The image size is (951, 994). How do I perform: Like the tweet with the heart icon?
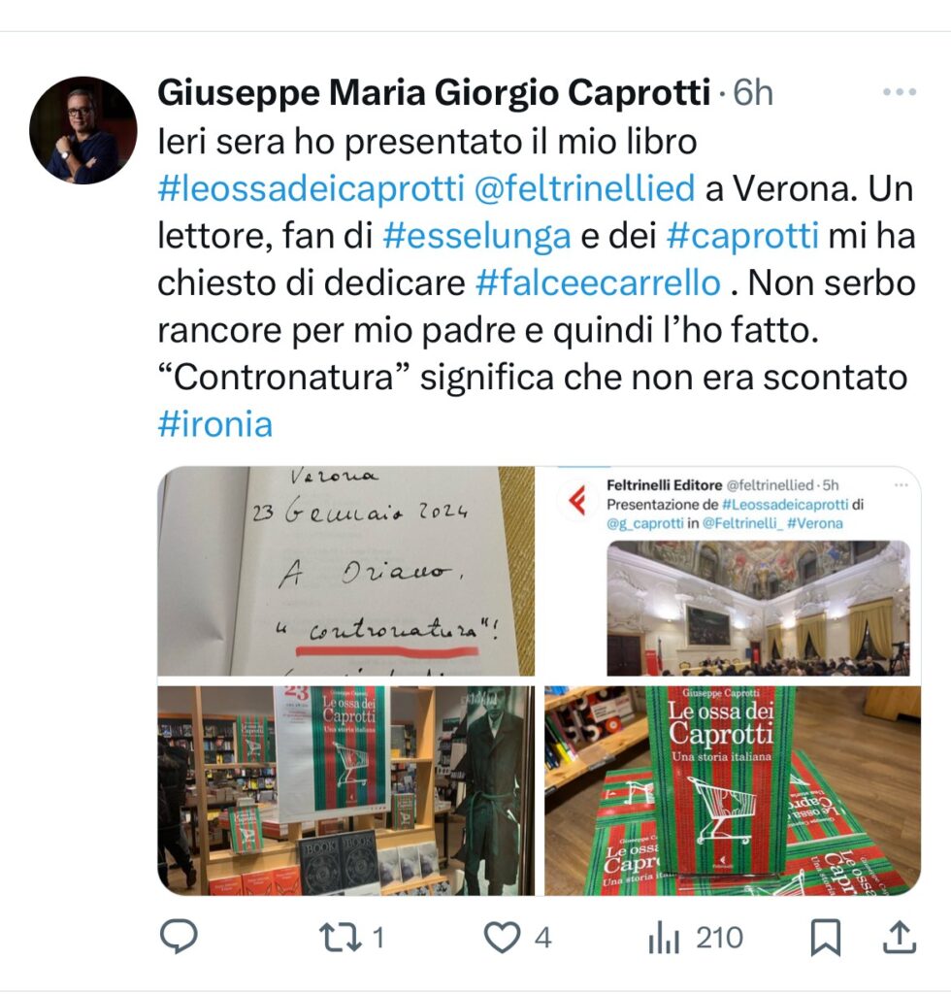click(x=502, y=938)
